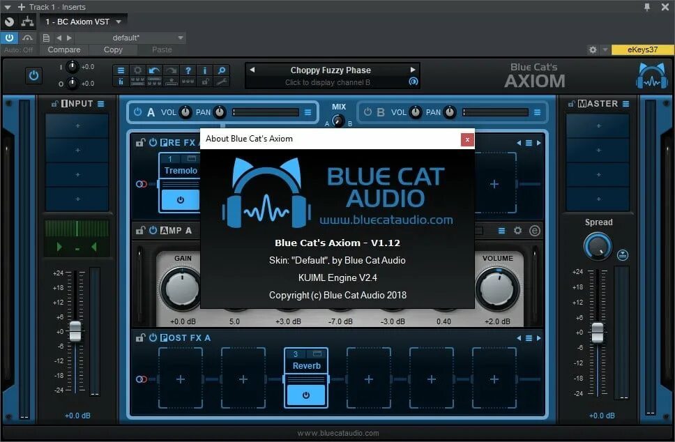Click the sidechain half-circle icon
The height and width of the screenshot is (442, 675).
27,38
